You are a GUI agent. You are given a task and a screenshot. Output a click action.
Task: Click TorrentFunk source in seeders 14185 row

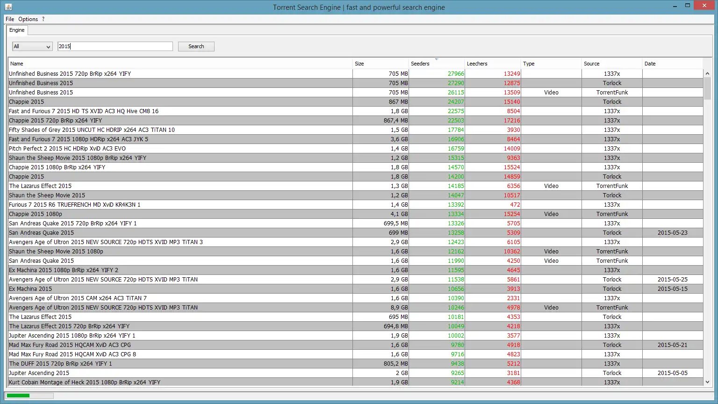[x=612, y=186]
